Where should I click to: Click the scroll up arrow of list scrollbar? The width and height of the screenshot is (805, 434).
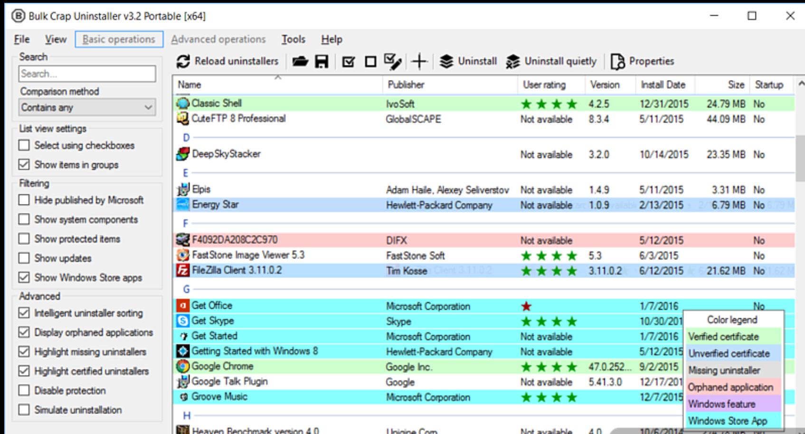tap(801, 83)
